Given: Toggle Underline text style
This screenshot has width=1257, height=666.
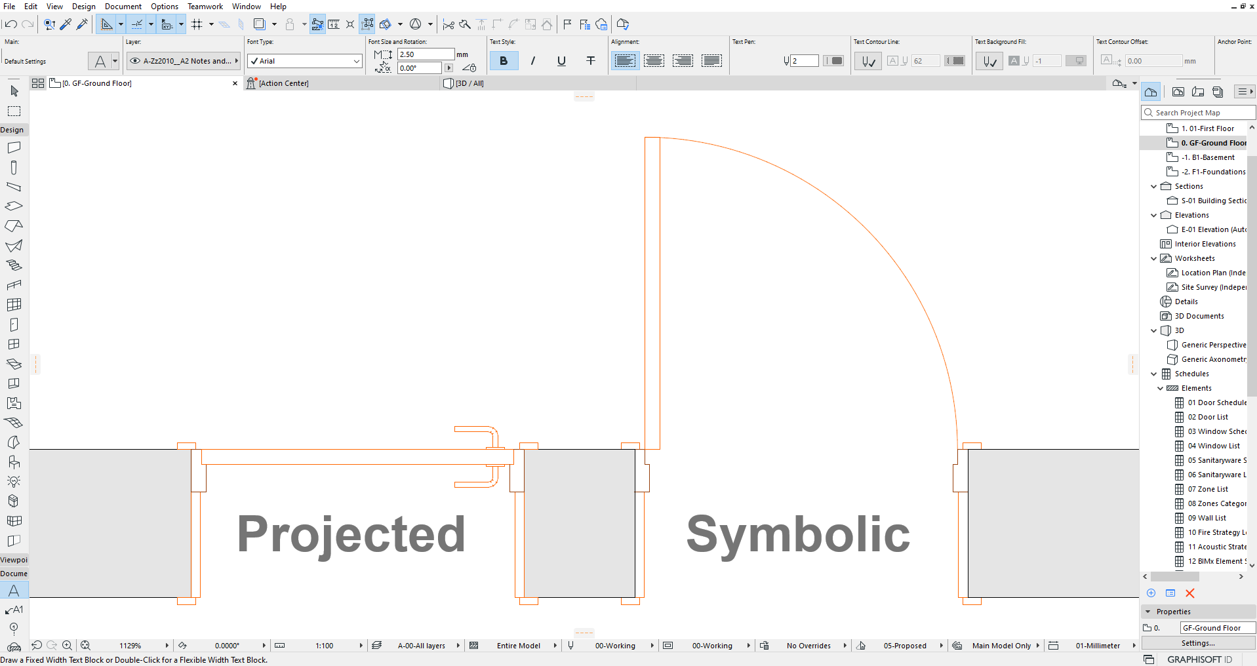Looking at the screenshot, I should 561,61.
